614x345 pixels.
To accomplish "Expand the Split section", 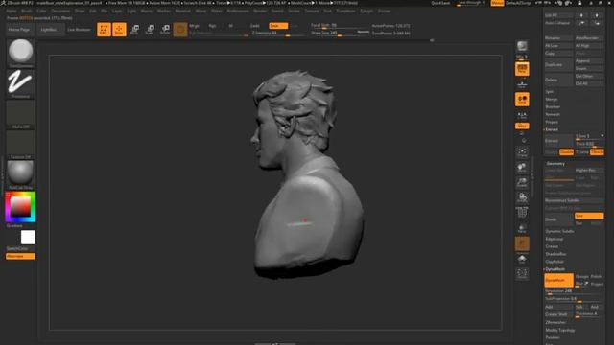I will click(x=550, y=92).
